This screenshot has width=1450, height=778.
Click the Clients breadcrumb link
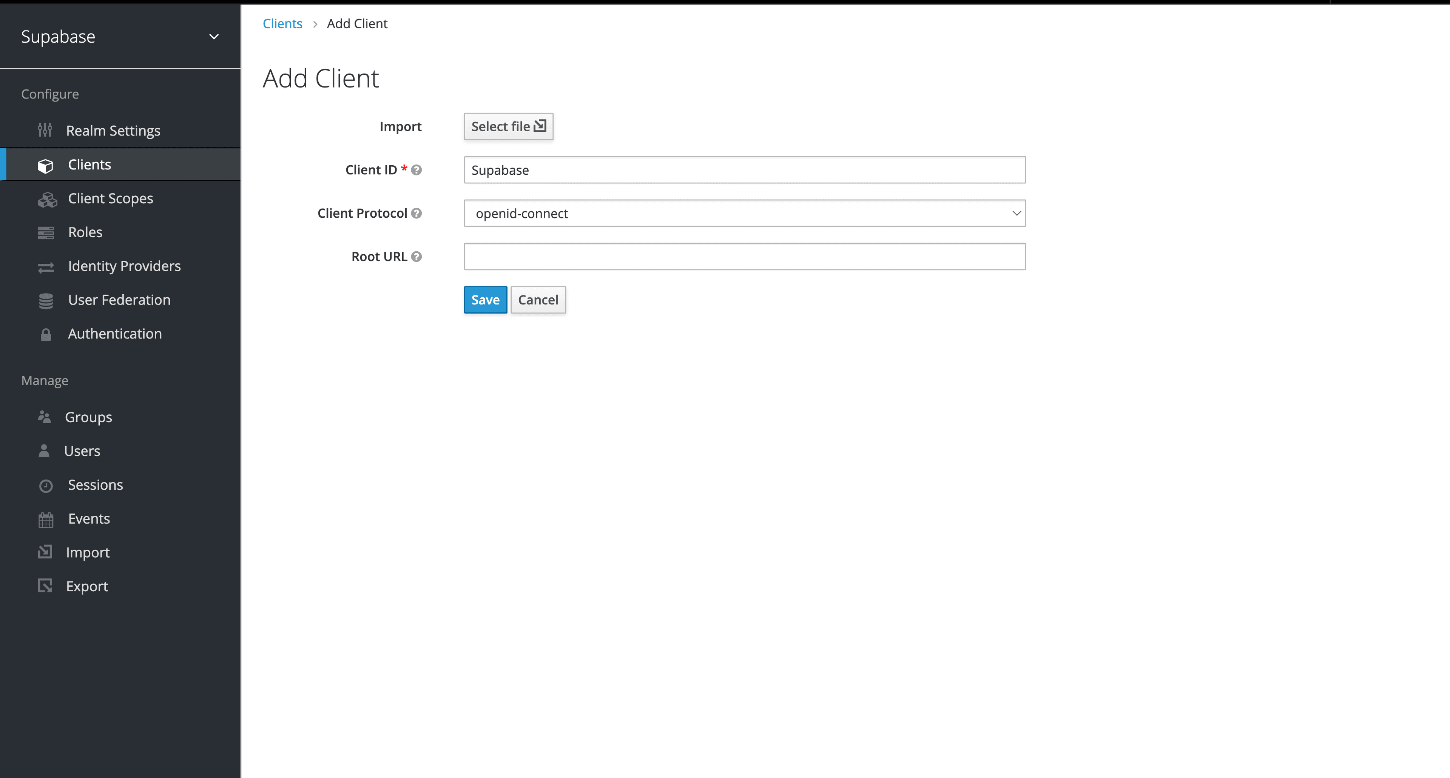[x=282, y=23]
